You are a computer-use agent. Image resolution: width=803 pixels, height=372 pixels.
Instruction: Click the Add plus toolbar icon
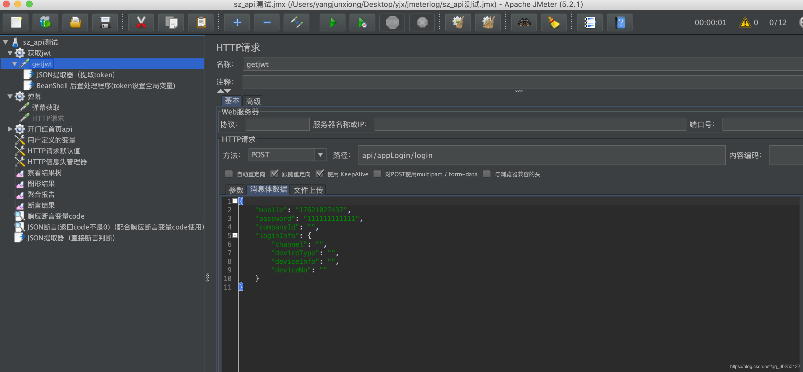point(237,22)
